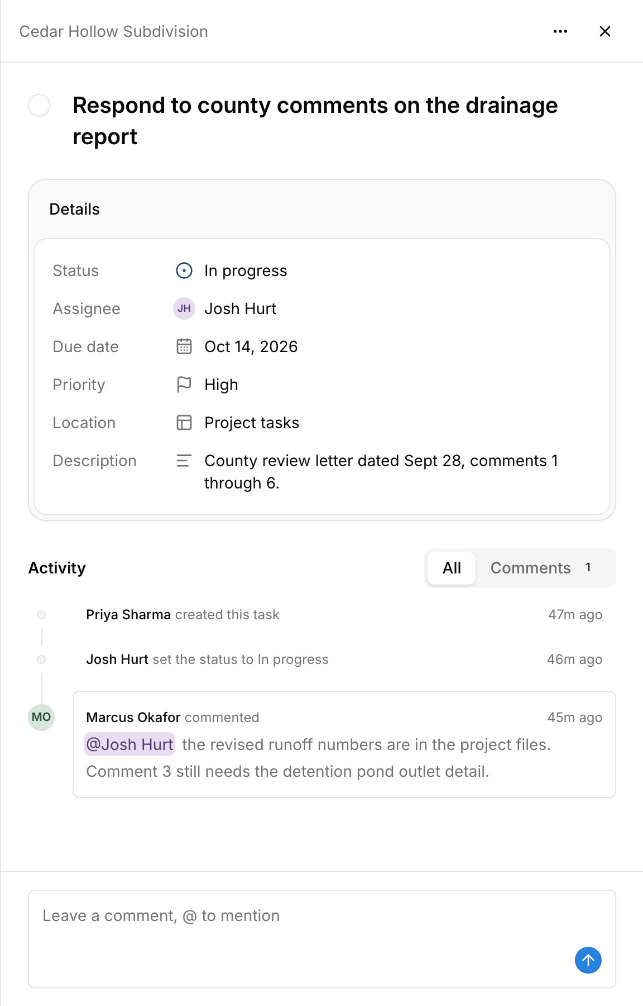Focus the Leave a comment input field
The image size is (643, 1006).
pos(322,939)
